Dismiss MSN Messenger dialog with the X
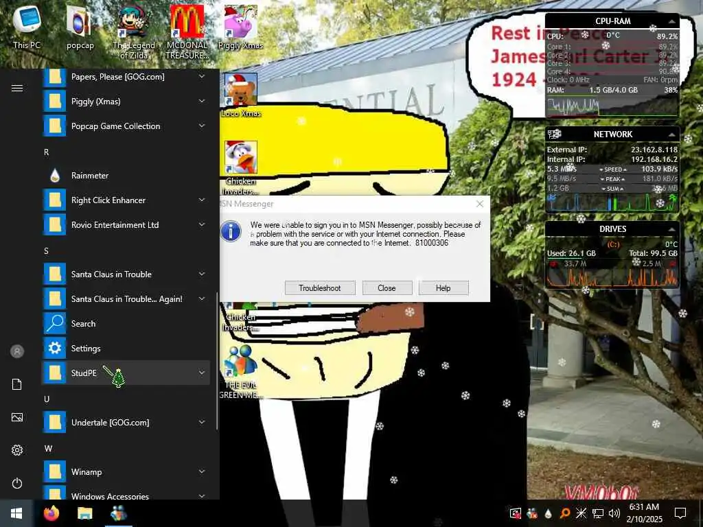 coord(479,204)
